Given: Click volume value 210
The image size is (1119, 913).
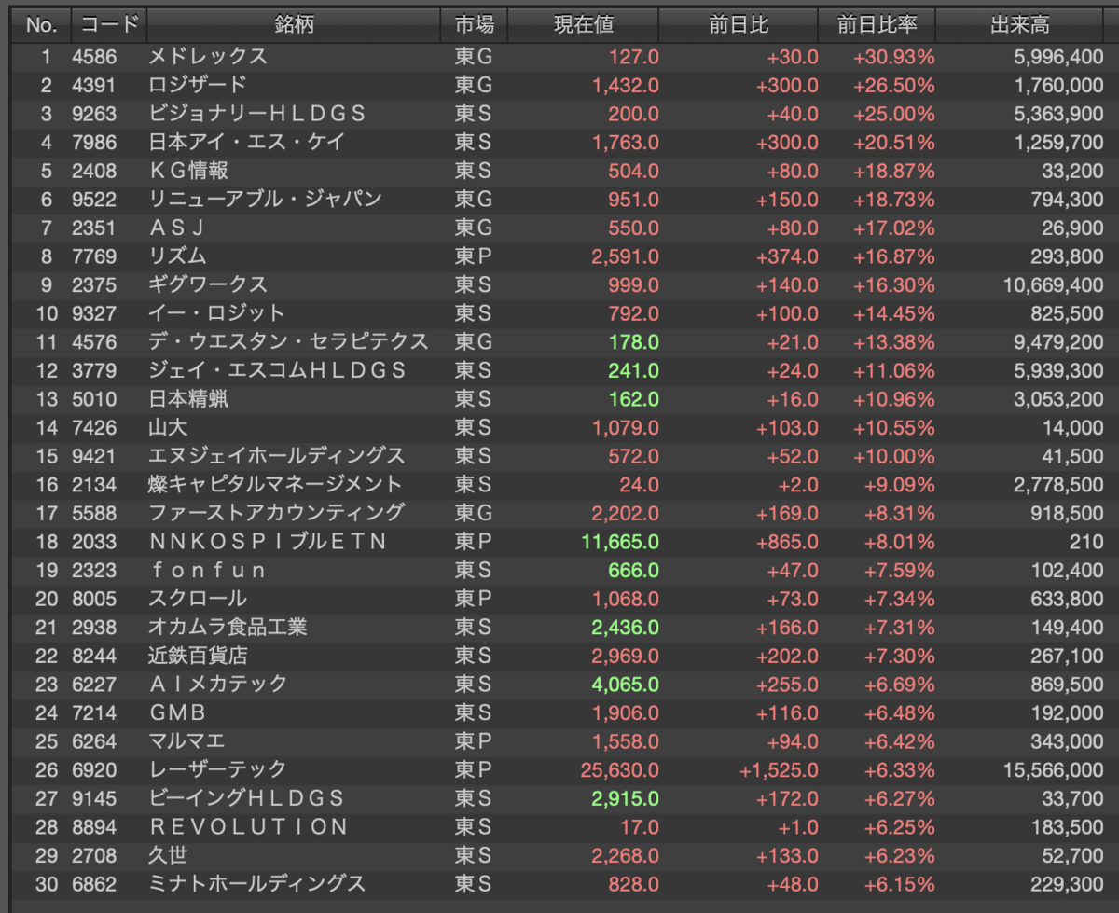Looking at the screenshot, I should pos(1087,542).
